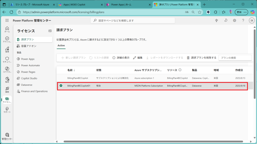Sort by the Name column header
This screenshot has width=257, height=144.
pyautogui.click(x=71, y=70)
